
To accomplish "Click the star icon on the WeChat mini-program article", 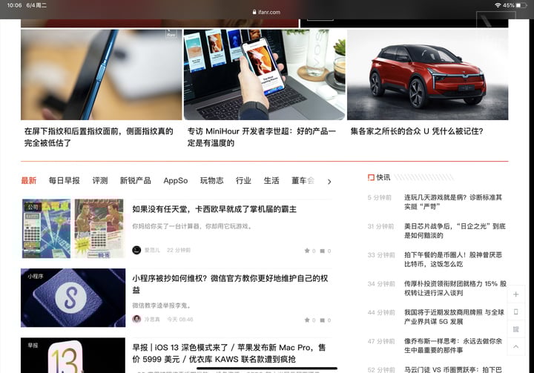I will point(307,319).
